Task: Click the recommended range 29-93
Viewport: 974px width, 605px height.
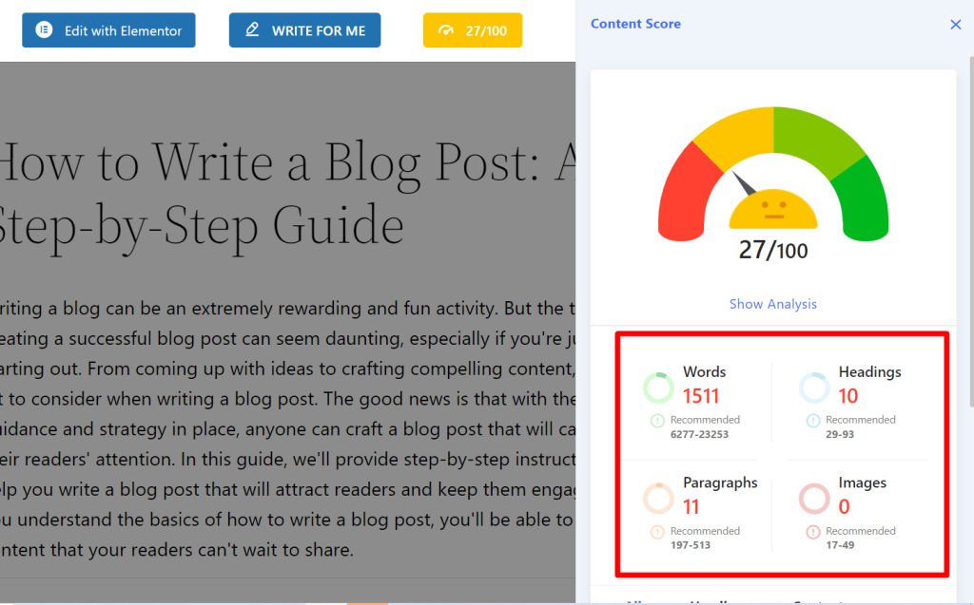Action: 840,434
